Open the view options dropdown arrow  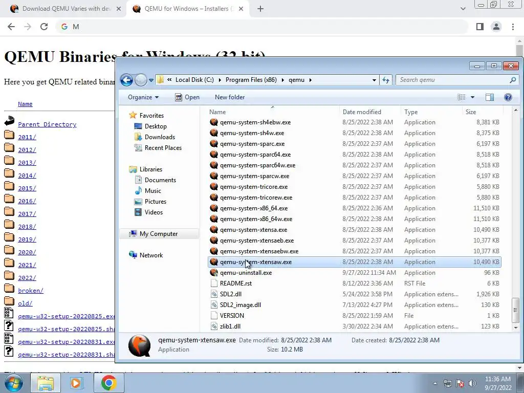[472, 97]
